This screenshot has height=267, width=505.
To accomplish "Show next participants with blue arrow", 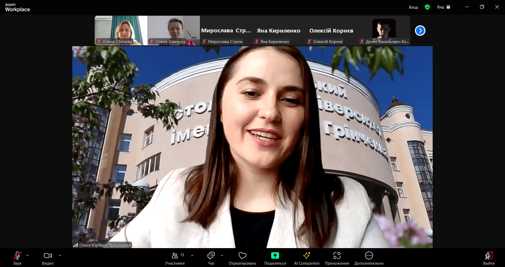I will click(420, 31).
